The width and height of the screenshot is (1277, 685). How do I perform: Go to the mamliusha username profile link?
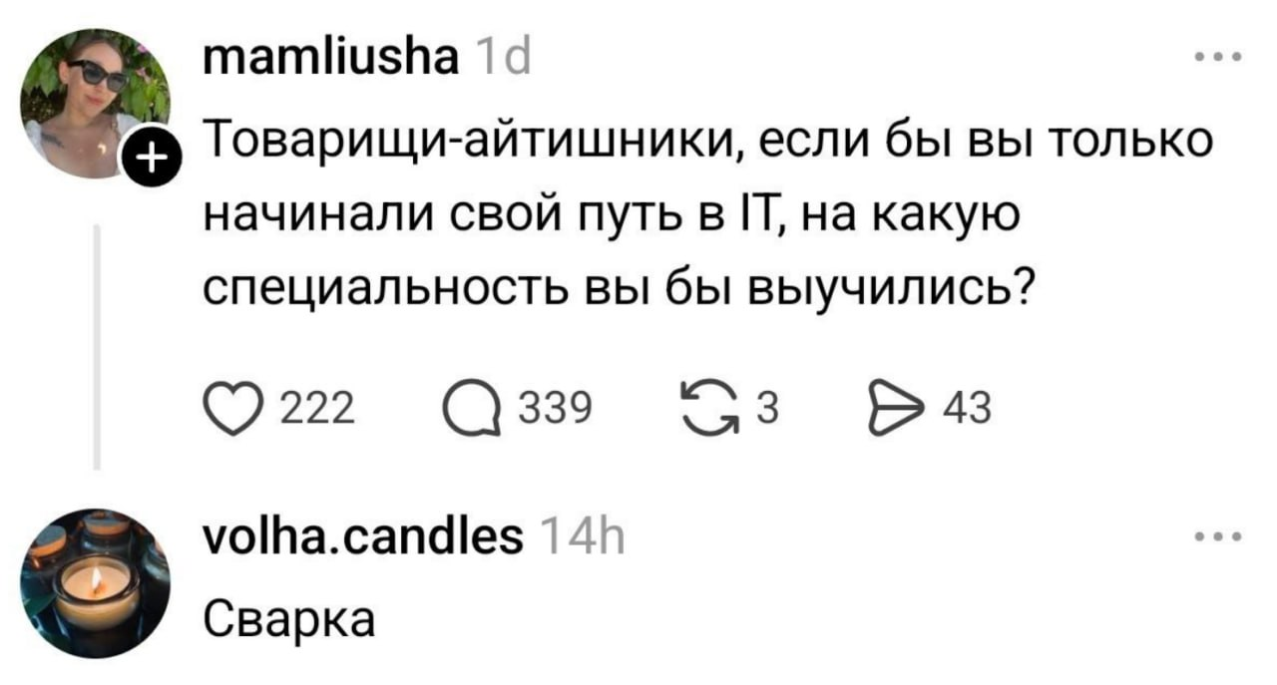pyautogui.click(x=330, y=62)
